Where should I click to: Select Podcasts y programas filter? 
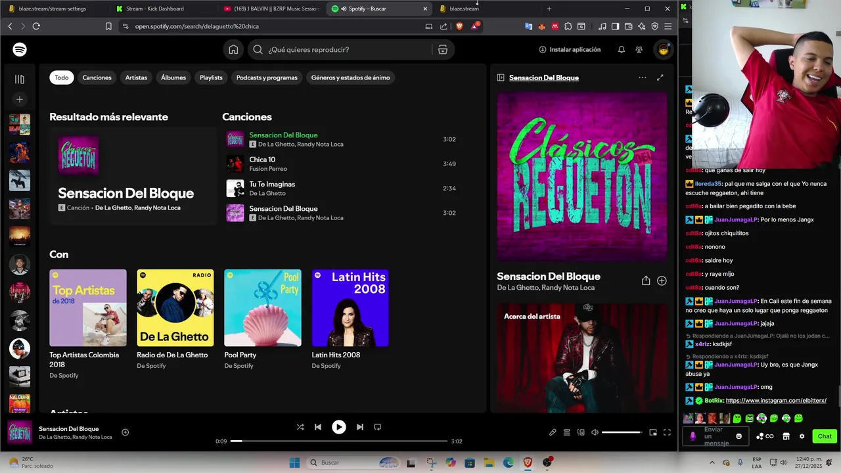tap(267, 78)
